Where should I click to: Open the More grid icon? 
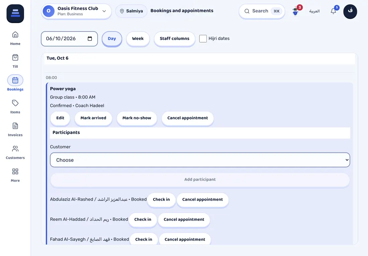[15, 172]
